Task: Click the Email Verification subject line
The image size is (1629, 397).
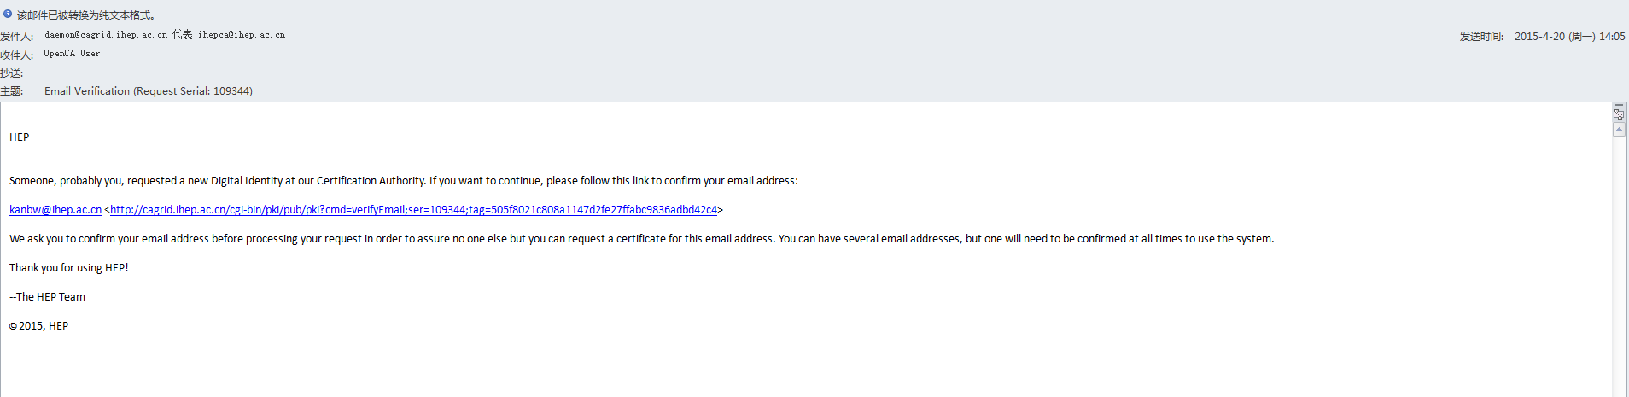Action: tap(149, 91)
